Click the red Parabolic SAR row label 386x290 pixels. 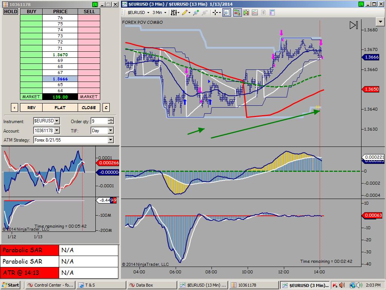click(29, 250)
